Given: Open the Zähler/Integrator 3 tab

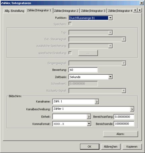Looking at the screenshot, I should pyautogui.click(x=93, y=11).
